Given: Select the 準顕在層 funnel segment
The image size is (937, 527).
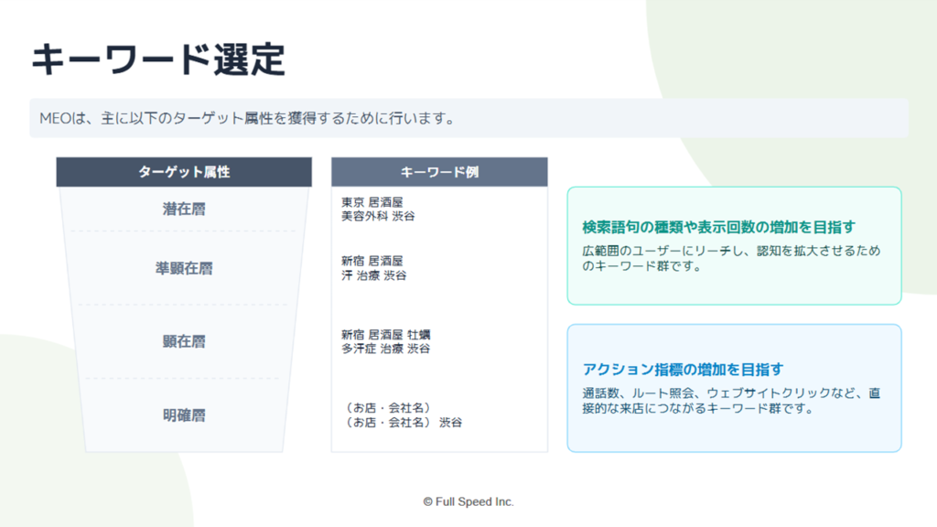Looking at the screenshot, I should click(184, 268).
